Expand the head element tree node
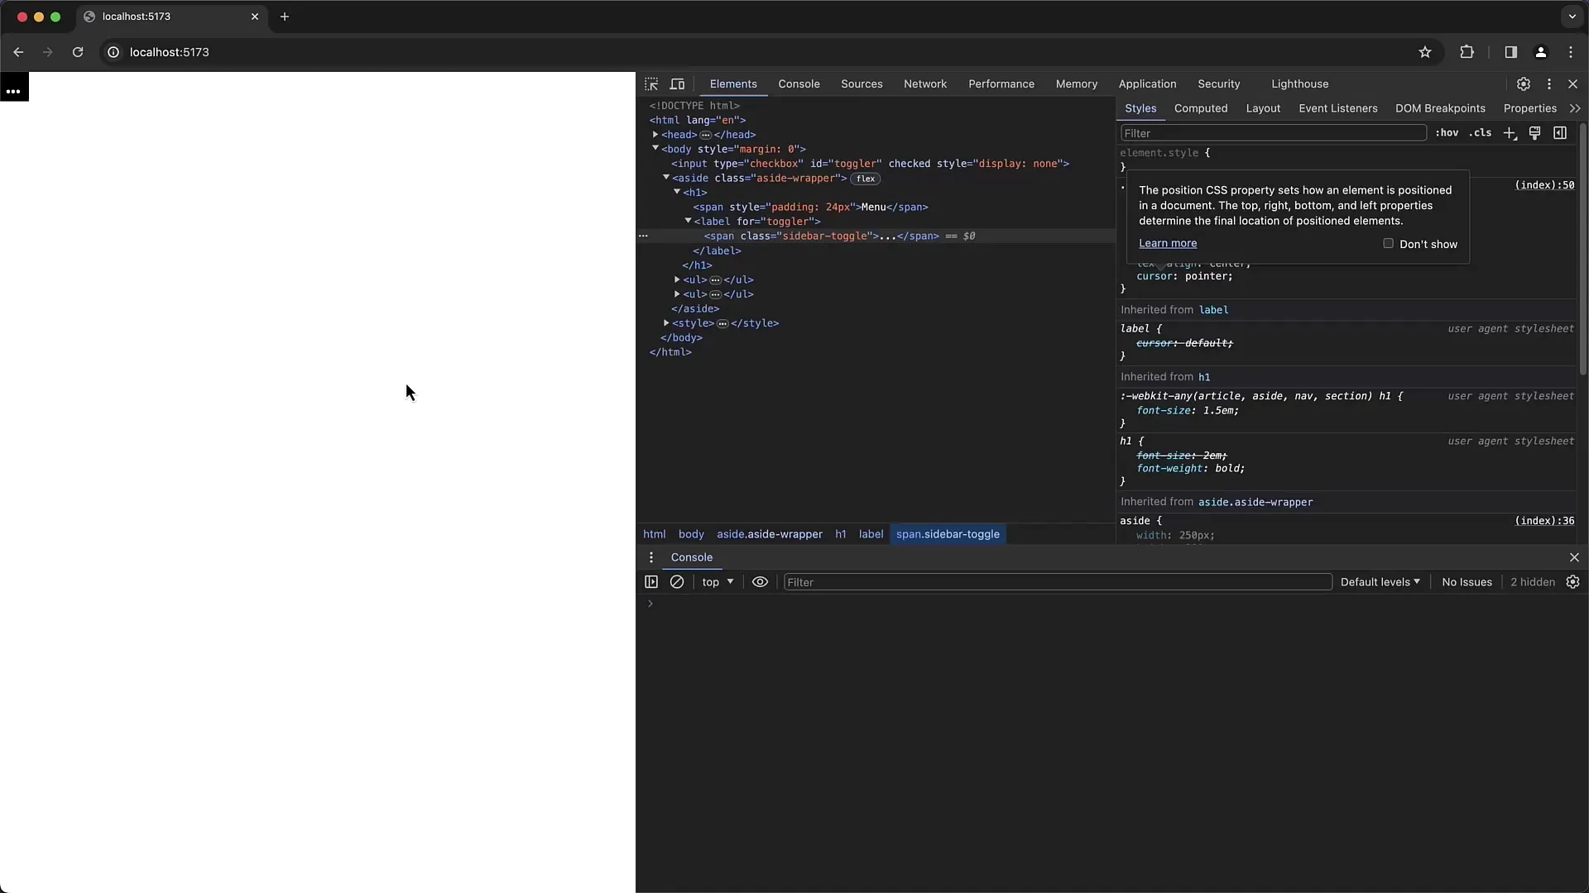 point(656,134)
